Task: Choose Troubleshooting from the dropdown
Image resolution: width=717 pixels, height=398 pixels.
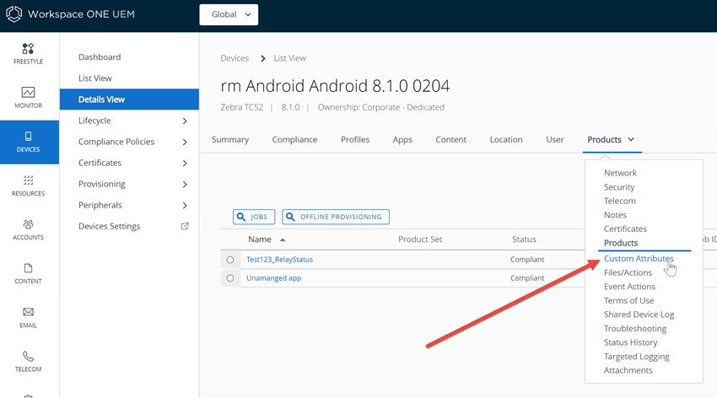Action: 634,329
